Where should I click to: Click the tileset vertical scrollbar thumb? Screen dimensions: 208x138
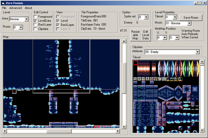(x=202, y=64)
